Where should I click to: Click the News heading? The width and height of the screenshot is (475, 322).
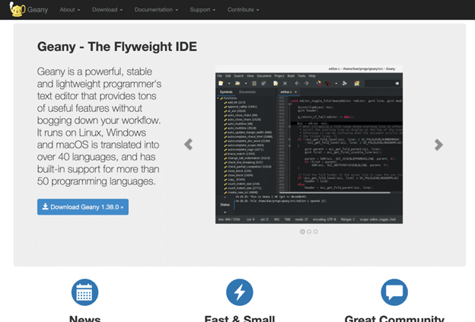84,318
